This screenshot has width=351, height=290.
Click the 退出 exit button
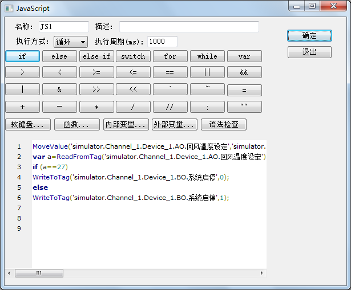pyautogui.click(x=309, y=52)
